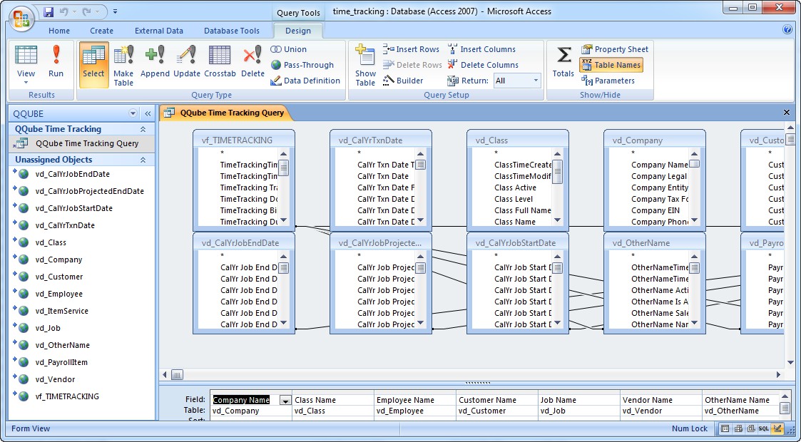Open the Home ribbon tab
801x442 pixels.
(59, 31)
